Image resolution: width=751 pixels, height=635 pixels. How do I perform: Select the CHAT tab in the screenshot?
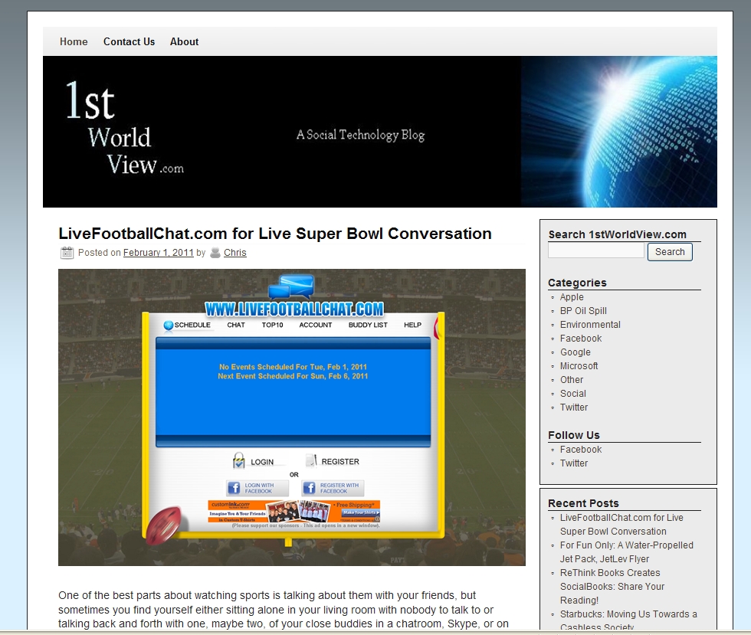[236, 326]
